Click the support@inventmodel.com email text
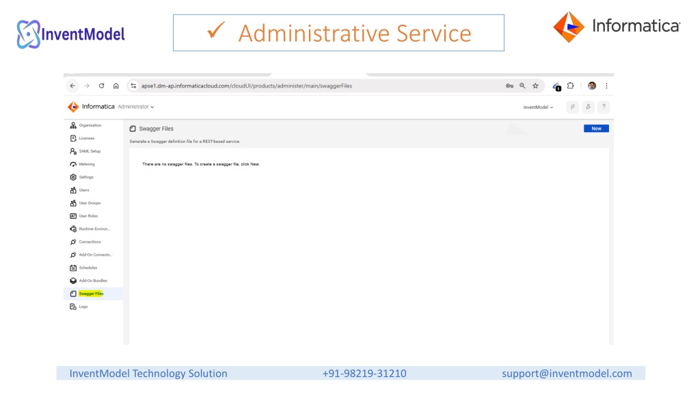The image size is (700, 394). click(567, 373)
